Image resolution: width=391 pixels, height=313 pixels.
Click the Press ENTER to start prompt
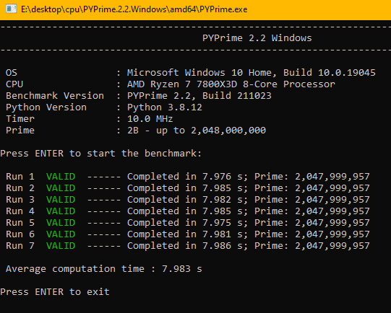pos(100,154)
